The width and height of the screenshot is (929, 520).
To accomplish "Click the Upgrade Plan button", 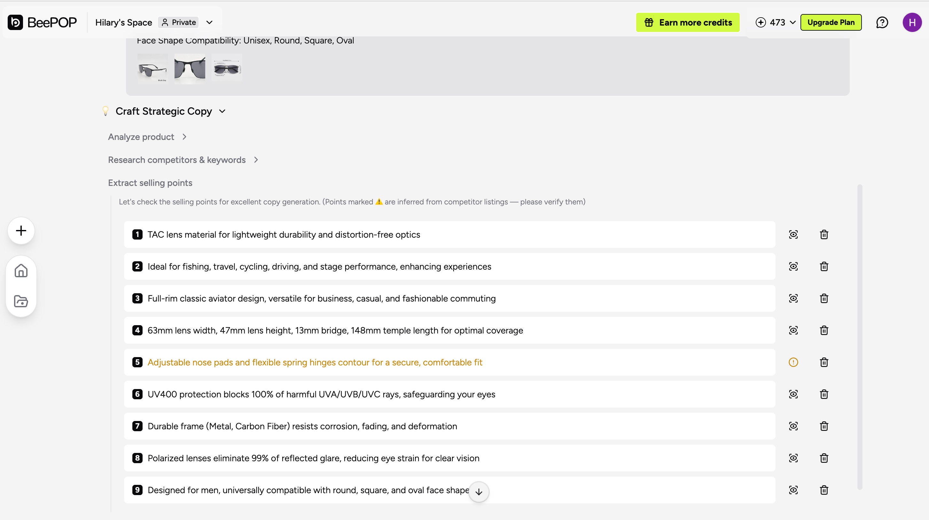I will (831, 22).
